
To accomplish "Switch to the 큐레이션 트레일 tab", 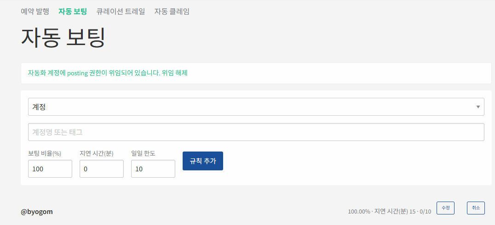I will coord(121,11).
